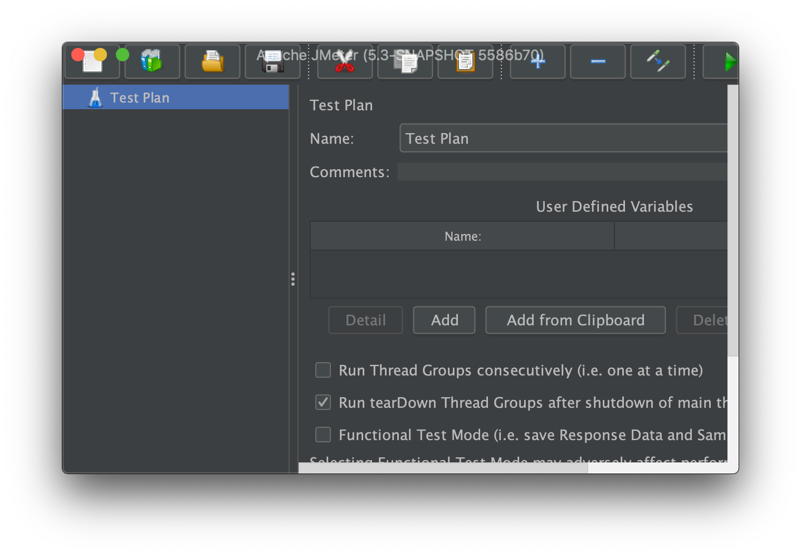Enable running Thread Groups consecutively
This screenshot has width=801, height=556.
[323, 370]
